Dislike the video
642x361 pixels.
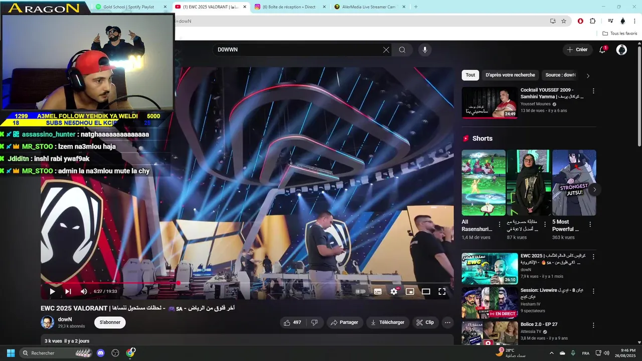(314, 322)
